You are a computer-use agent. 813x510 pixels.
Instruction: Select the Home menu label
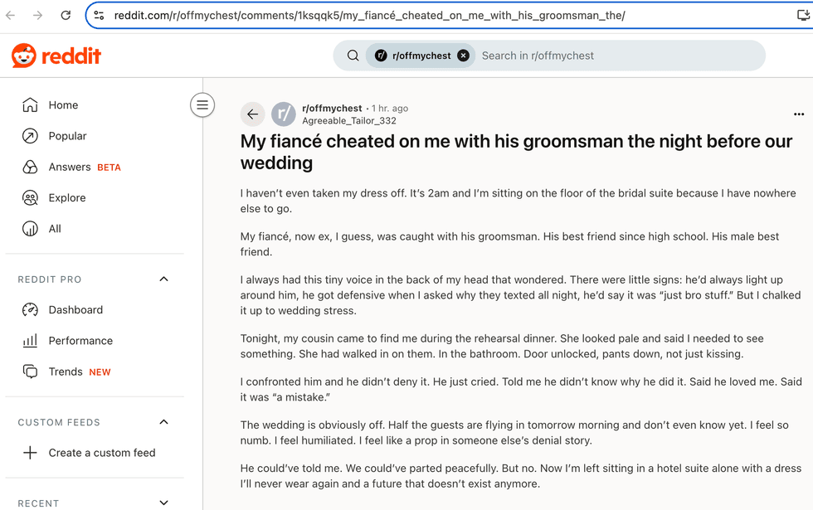(x=63, y=105)
